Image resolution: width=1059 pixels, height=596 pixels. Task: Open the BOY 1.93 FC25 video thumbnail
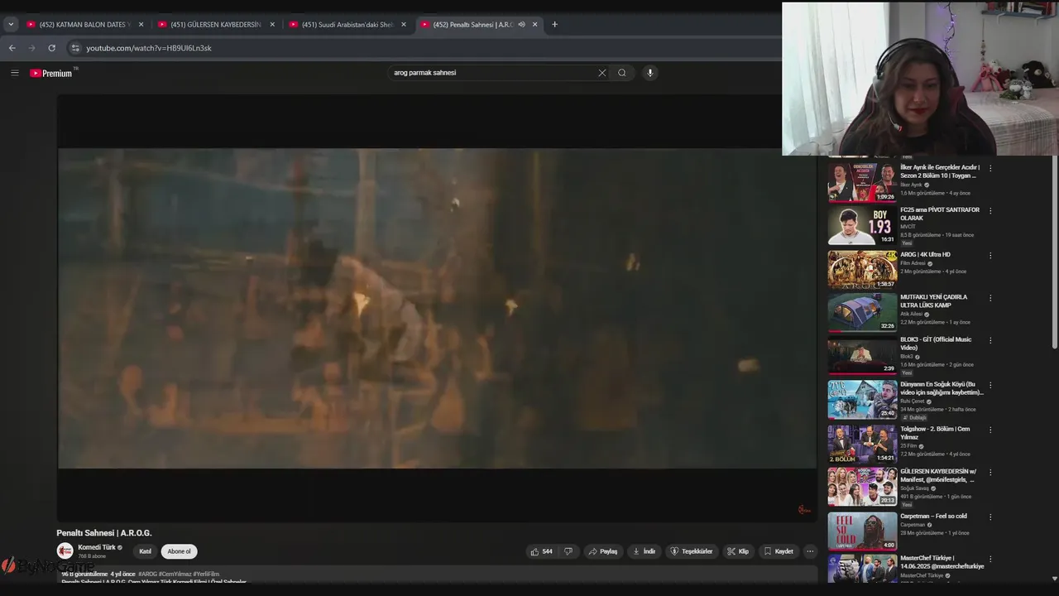tap(862, 225)
